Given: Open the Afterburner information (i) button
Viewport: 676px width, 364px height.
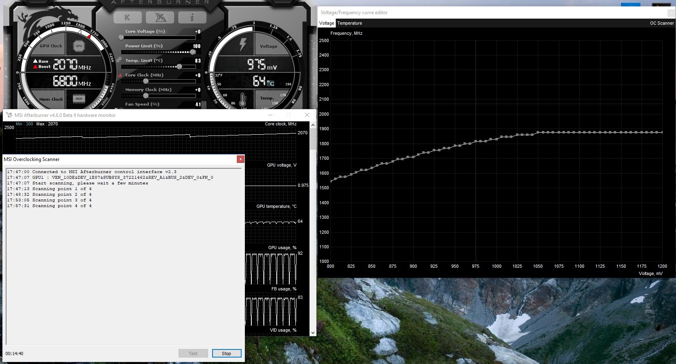Looking at the screenshot, I should pos(192,17).
